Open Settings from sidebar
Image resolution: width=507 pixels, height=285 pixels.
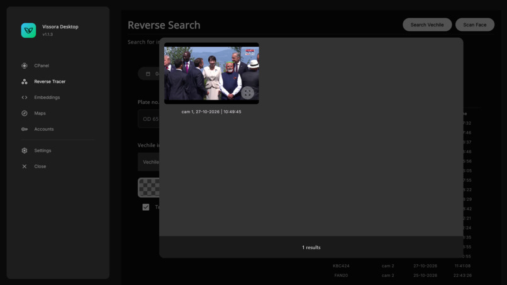(x=43, y=150)
